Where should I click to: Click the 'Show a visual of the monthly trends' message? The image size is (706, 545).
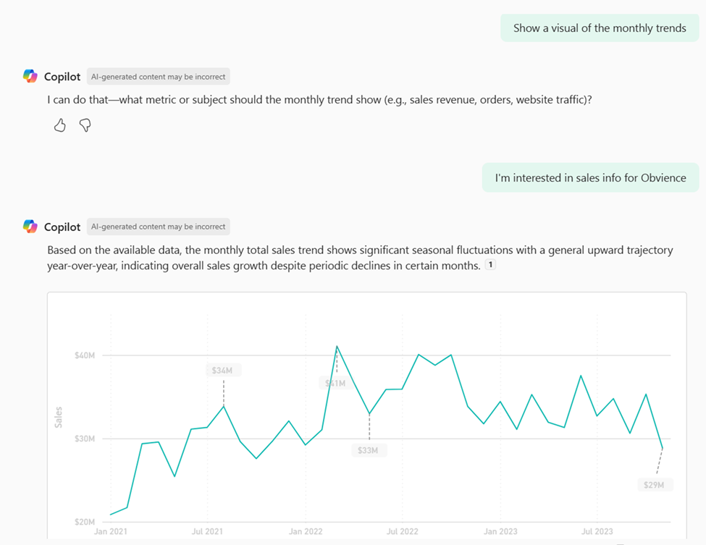pos(600,28)
